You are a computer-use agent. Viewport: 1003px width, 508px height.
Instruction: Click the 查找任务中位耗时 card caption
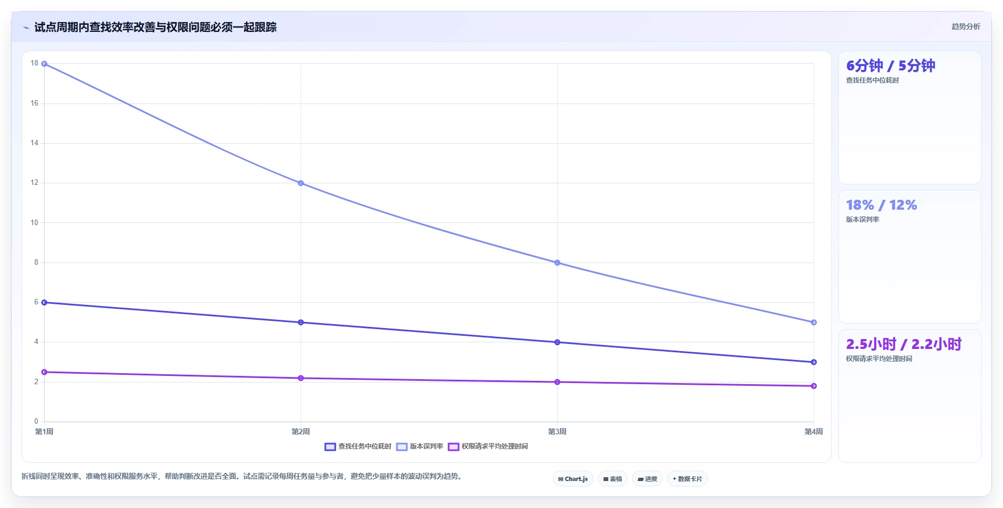(872, 80)
